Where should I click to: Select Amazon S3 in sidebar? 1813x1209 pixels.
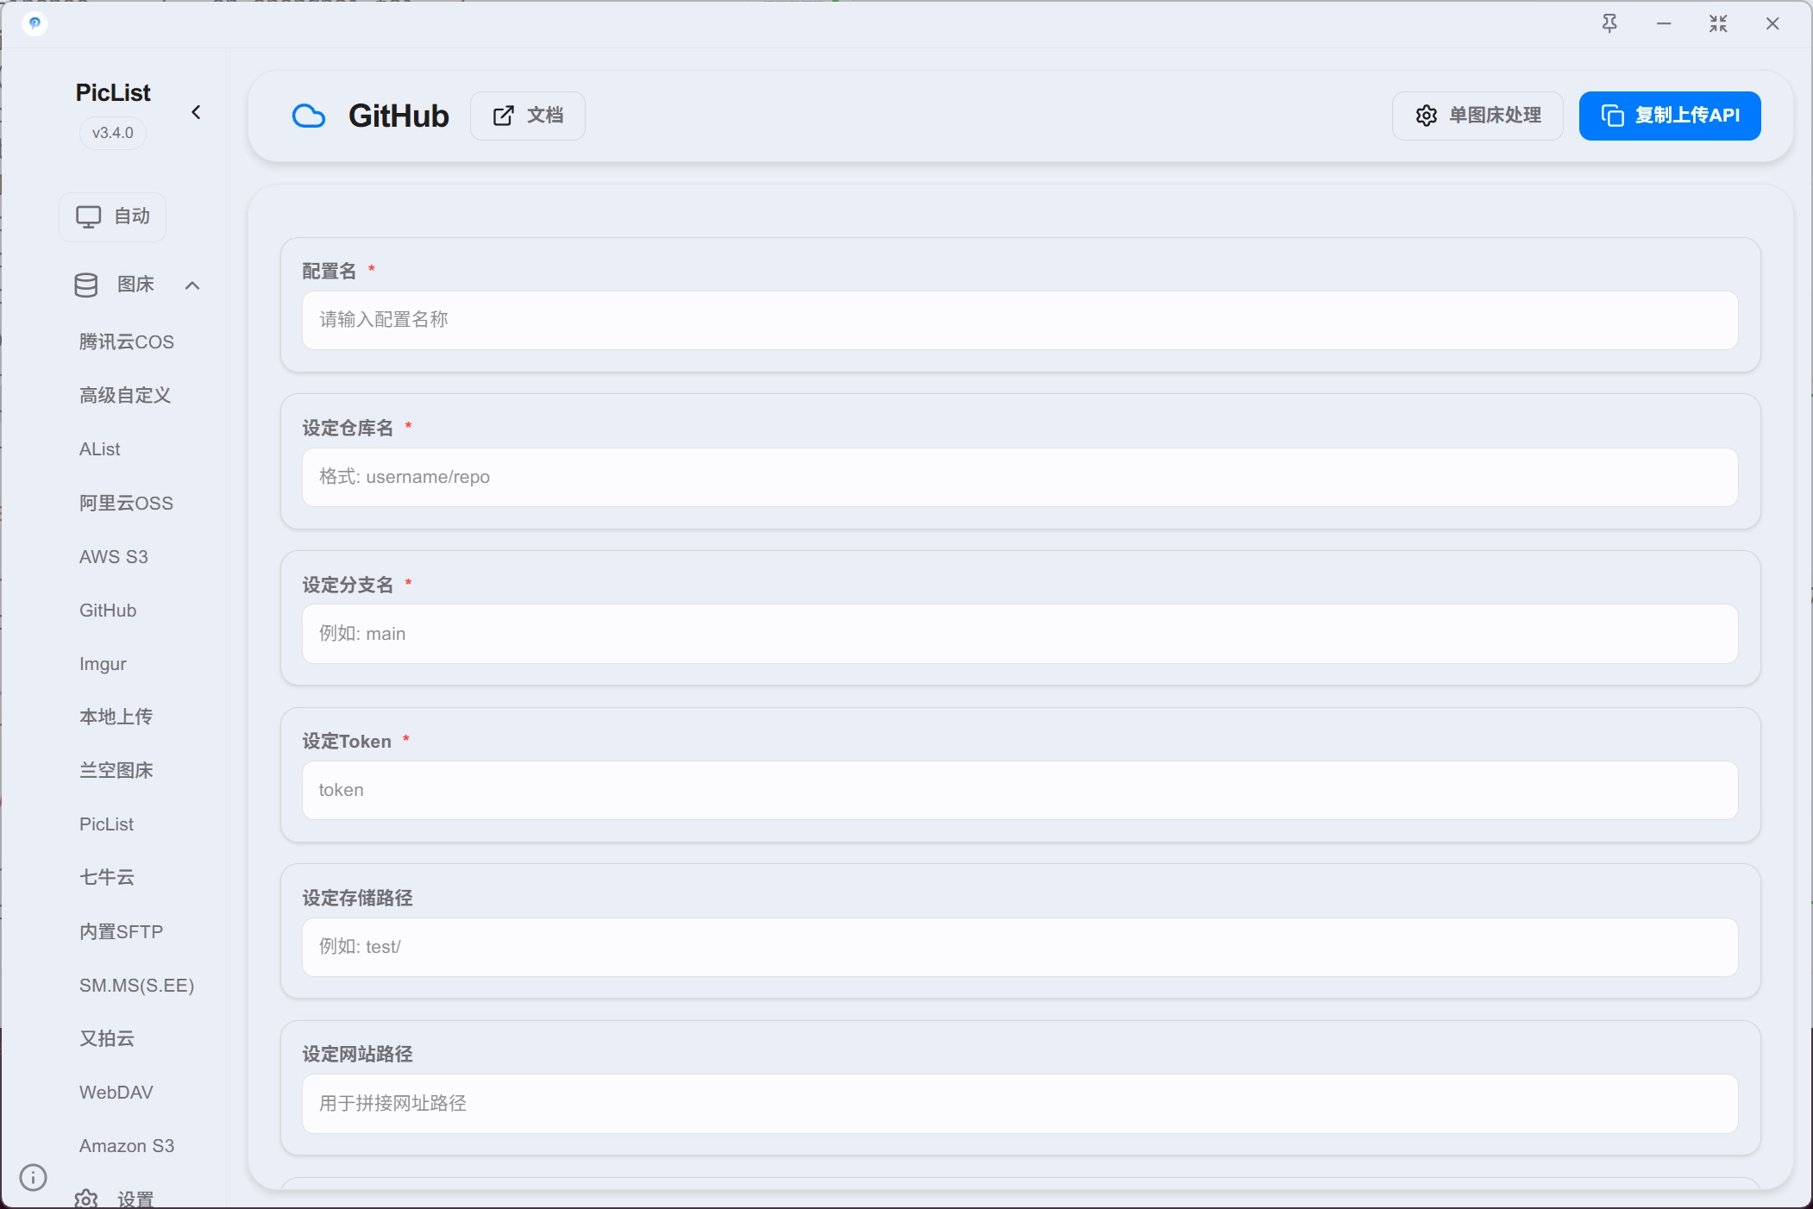[x=127, y=1146]
